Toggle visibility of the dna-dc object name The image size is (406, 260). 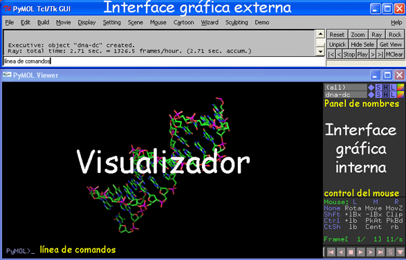pyautogui.click(x=345, y=94)
